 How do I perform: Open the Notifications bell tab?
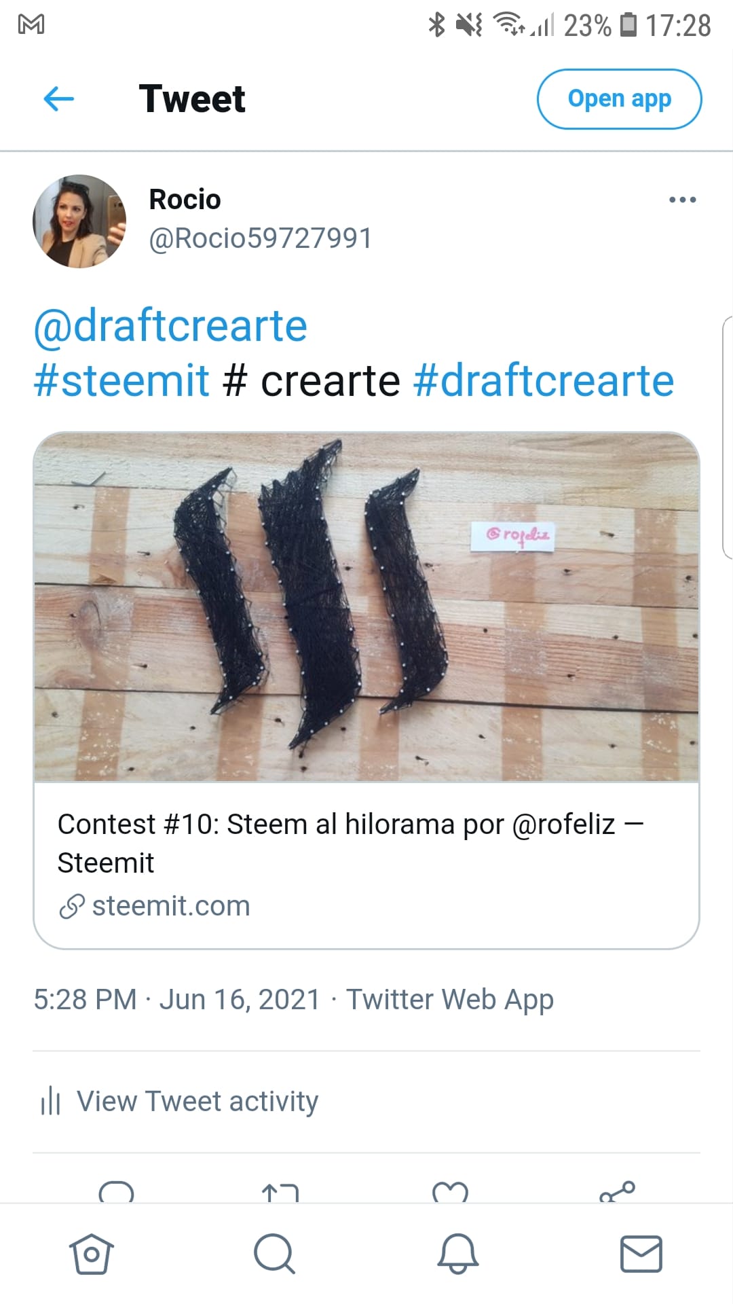point(457,1254)
